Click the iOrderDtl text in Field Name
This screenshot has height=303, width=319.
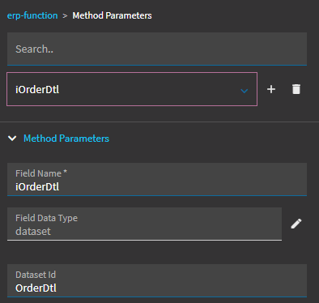click(x=37, y=187)
